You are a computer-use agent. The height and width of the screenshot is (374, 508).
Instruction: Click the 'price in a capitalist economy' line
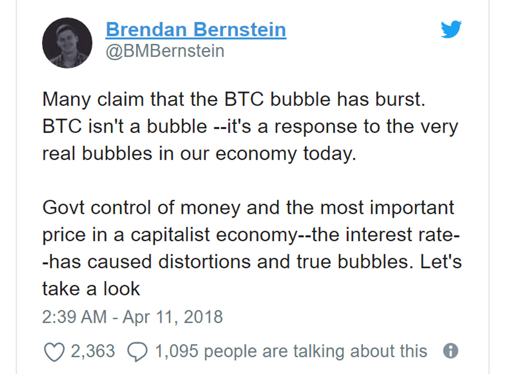click(x=170, y=235)
